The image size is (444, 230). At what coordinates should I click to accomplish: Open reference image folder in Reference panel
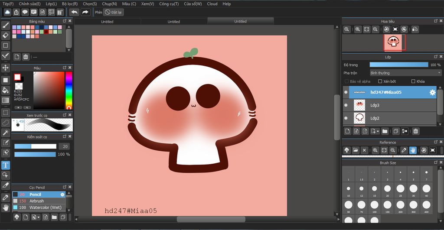(356, 150)
